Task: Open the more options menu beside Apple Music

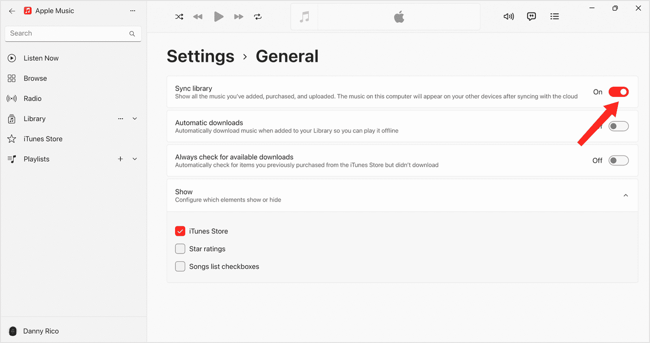Action: [133, 11]
